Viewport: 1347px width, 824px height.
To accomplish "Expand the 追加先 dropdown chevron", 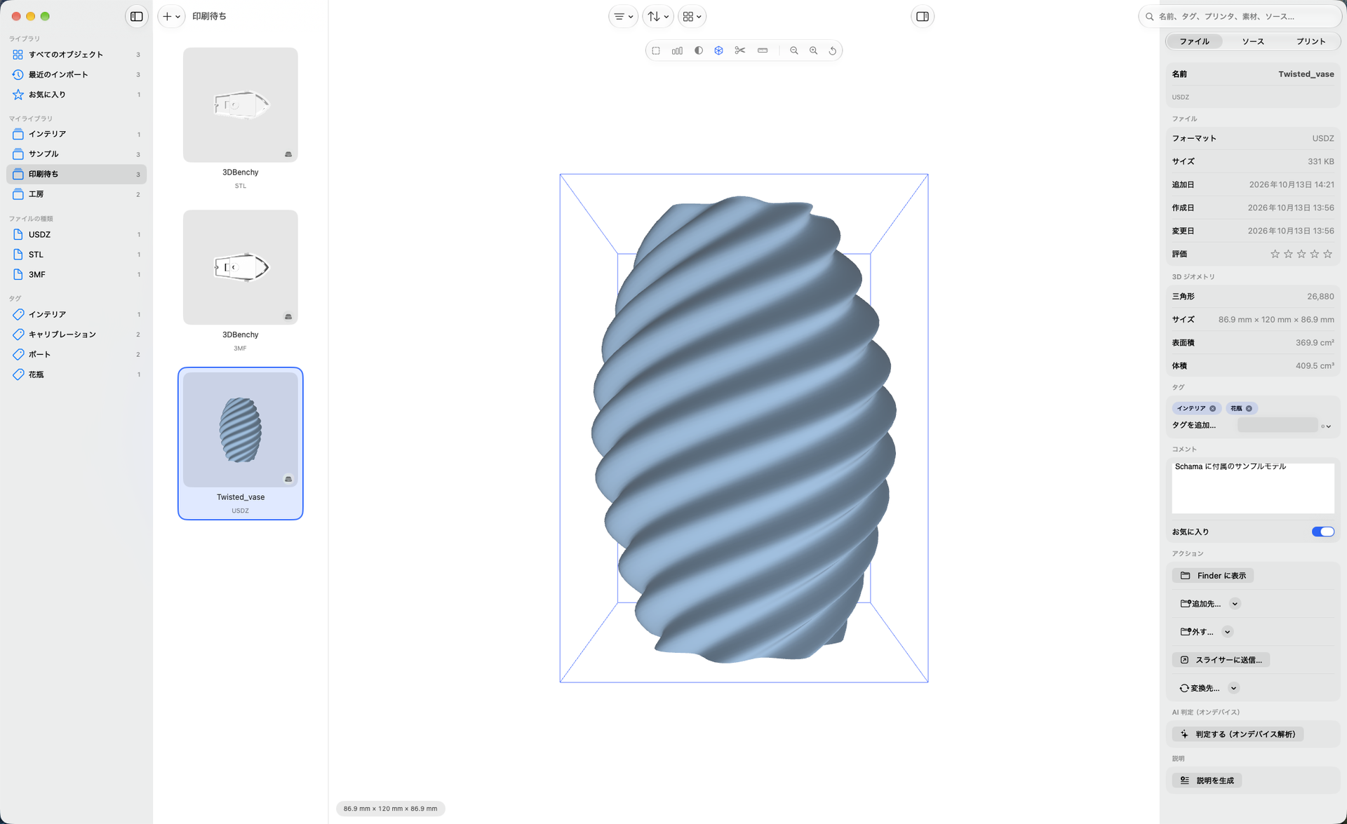I will click(x=1235, y=604).
